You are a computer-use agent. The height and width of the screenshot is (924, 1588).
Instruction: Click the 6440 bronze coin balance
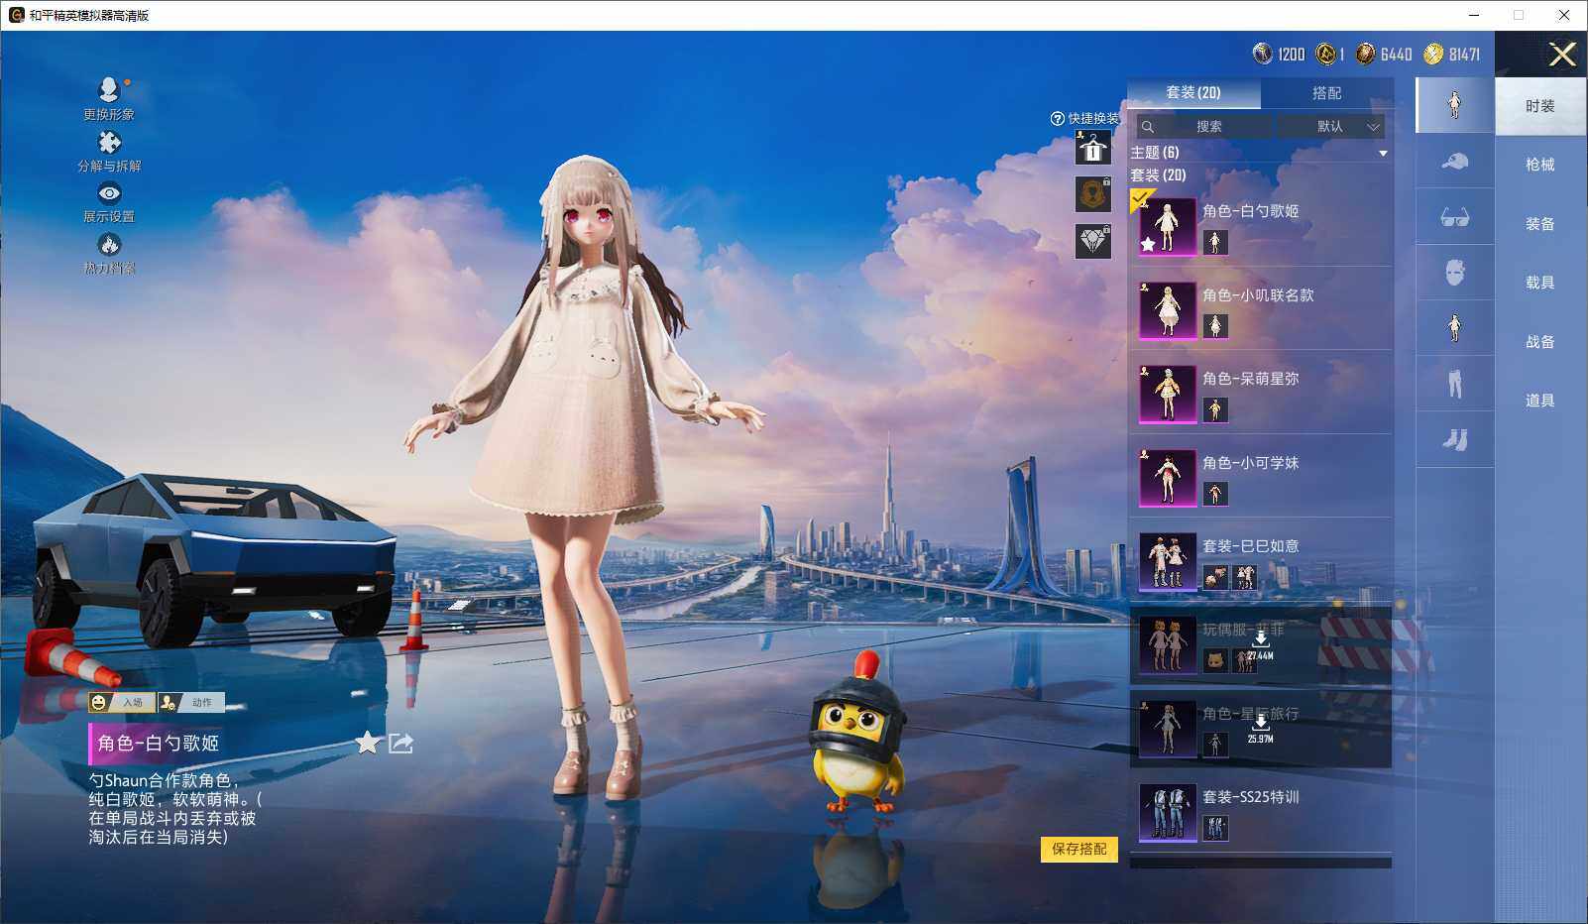[1384, 54]
